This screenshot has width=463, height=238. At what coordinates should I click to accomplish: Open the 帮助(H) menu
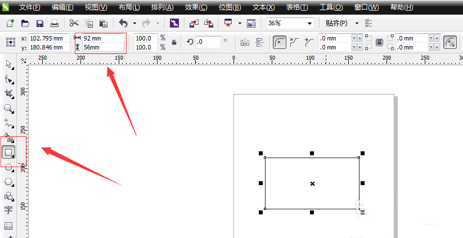point(402,7)
